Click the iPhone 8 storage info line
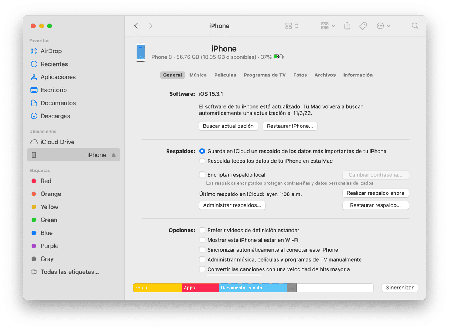This screenshot has width=449, height=330. [x=211, y=57]
